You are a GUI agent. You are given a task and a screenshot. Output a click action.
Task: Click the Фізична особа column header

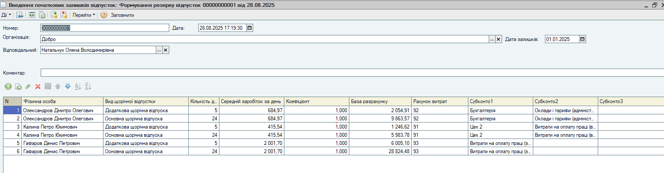pos(62,101)
